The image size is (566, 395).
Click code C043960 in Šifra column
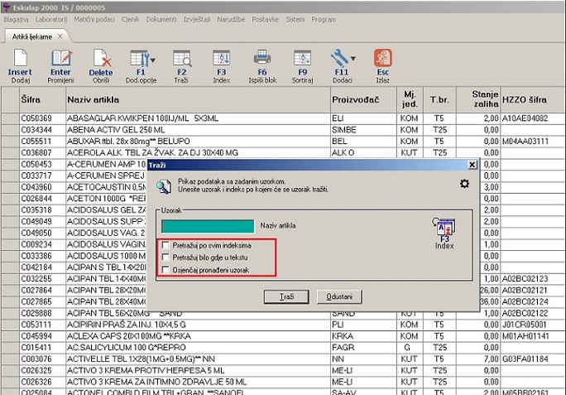[36, 187]
